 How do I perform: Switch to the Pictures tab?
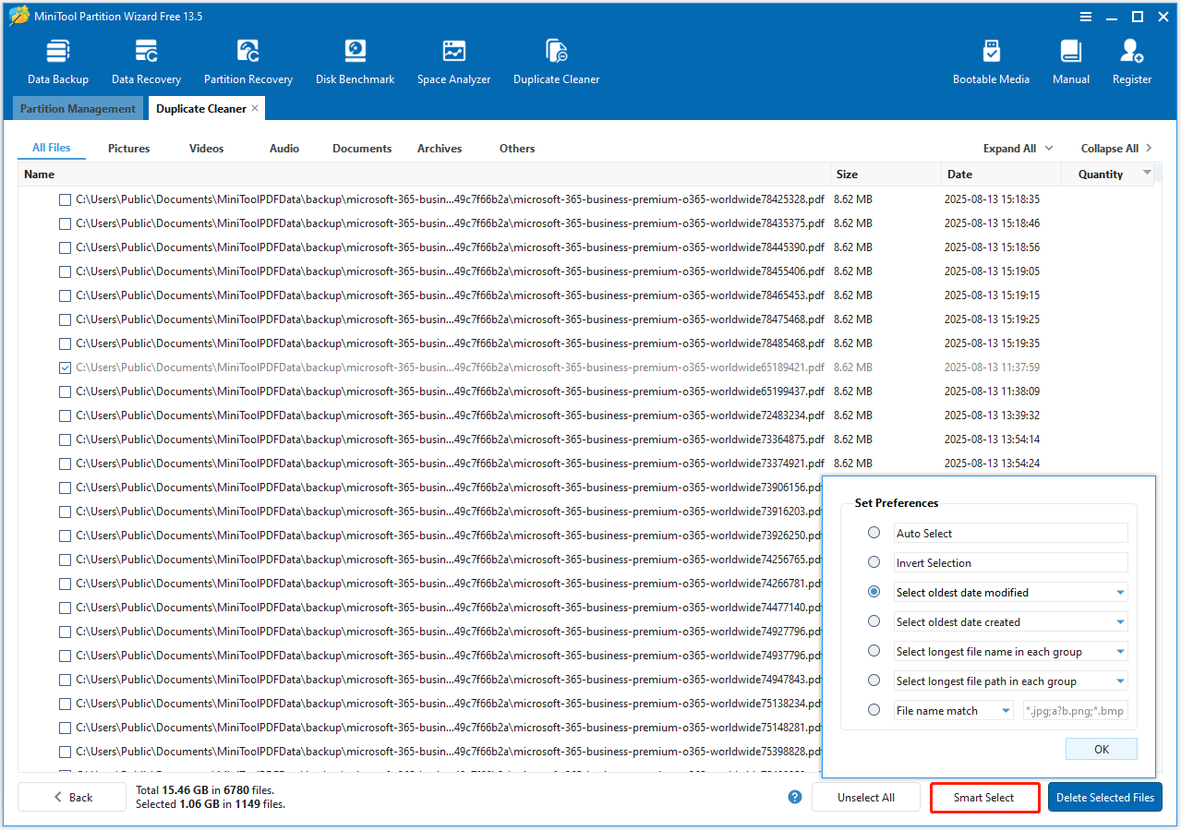[x=128, y=148]
